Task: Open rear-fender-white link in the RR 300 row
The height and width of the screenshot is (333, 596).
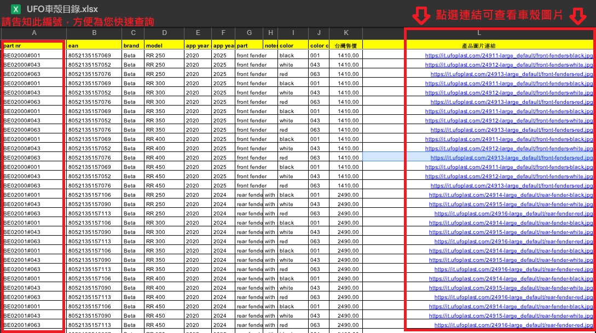Action: pyautogui.click(x=511, y=232)
